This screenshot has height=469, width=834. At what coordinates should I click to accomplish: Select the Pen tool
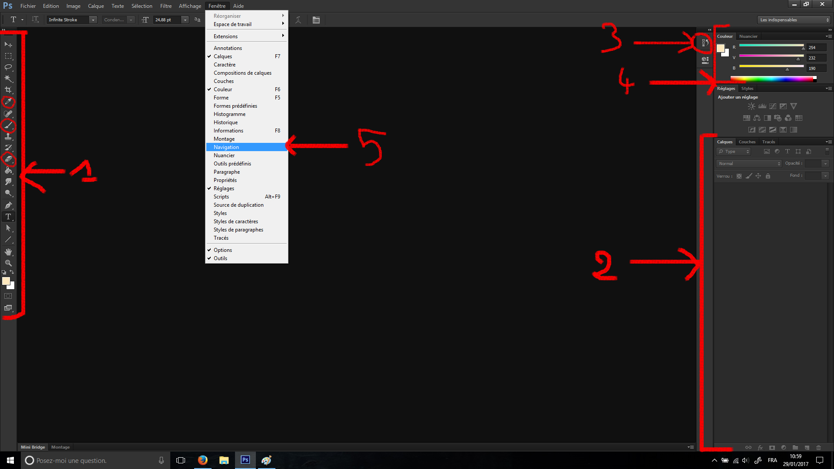point(8,205)
